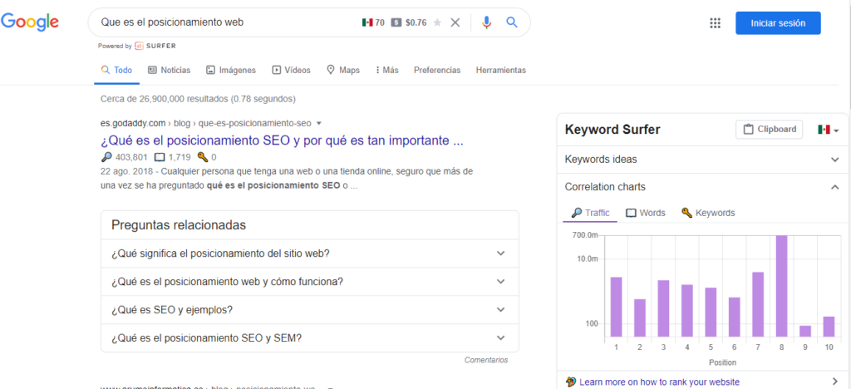Viewport: 851px width, 389px height.
Task: Open Noticias search tab
Action: coord(170,70)
